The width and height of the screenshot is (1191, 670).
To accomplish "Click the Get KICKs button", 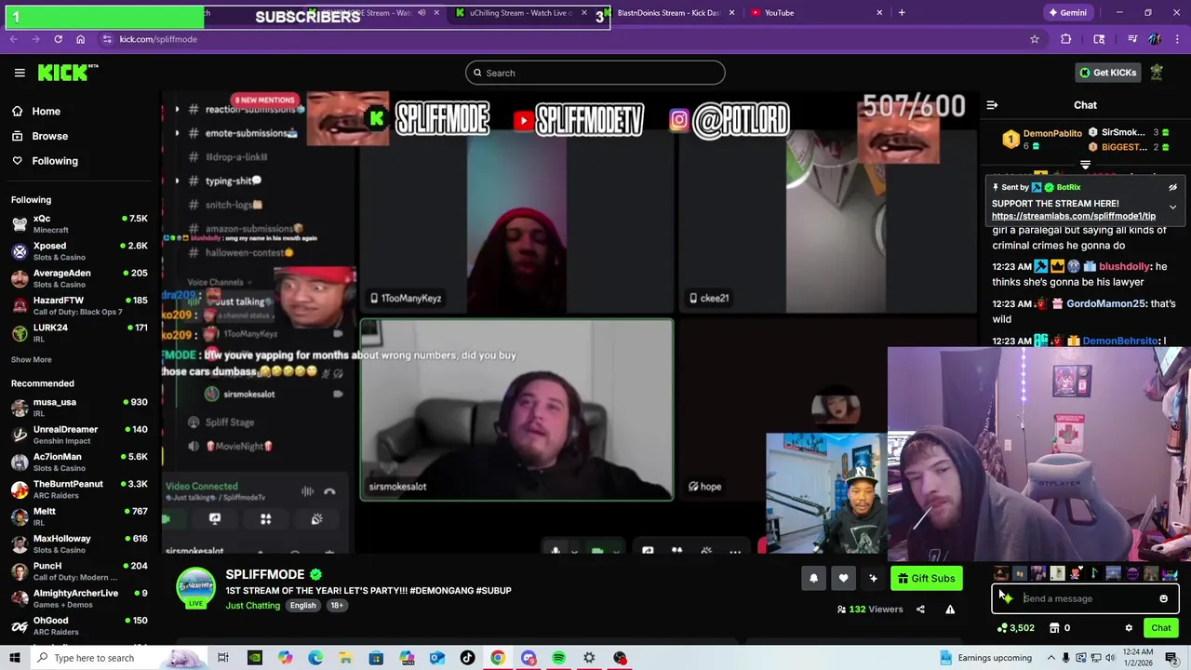I will [x=1107, y=73].
